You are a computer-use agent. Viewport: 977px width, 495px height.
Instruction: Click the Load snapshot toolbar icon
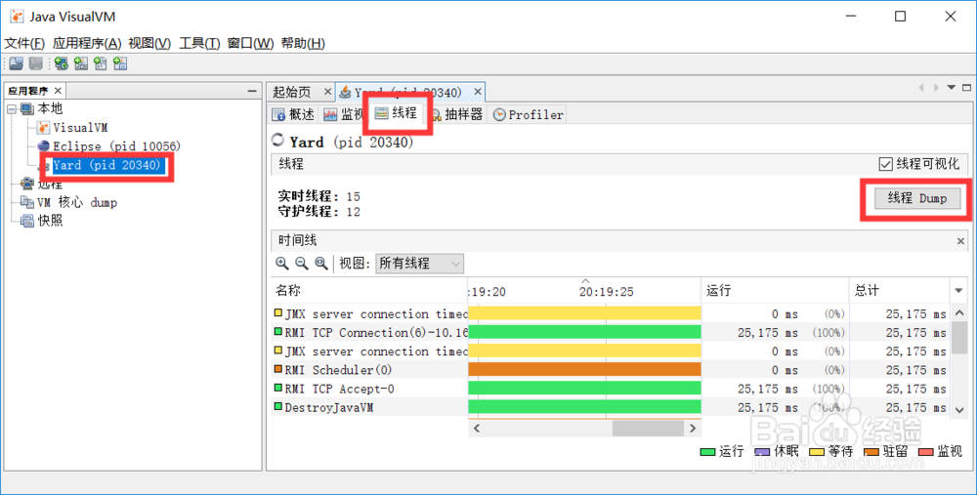click(17, 62)
